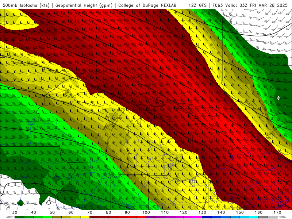Click the 60 label on the color scale
292x219 pixels.
pyautogui.click(x=71, y=212)
